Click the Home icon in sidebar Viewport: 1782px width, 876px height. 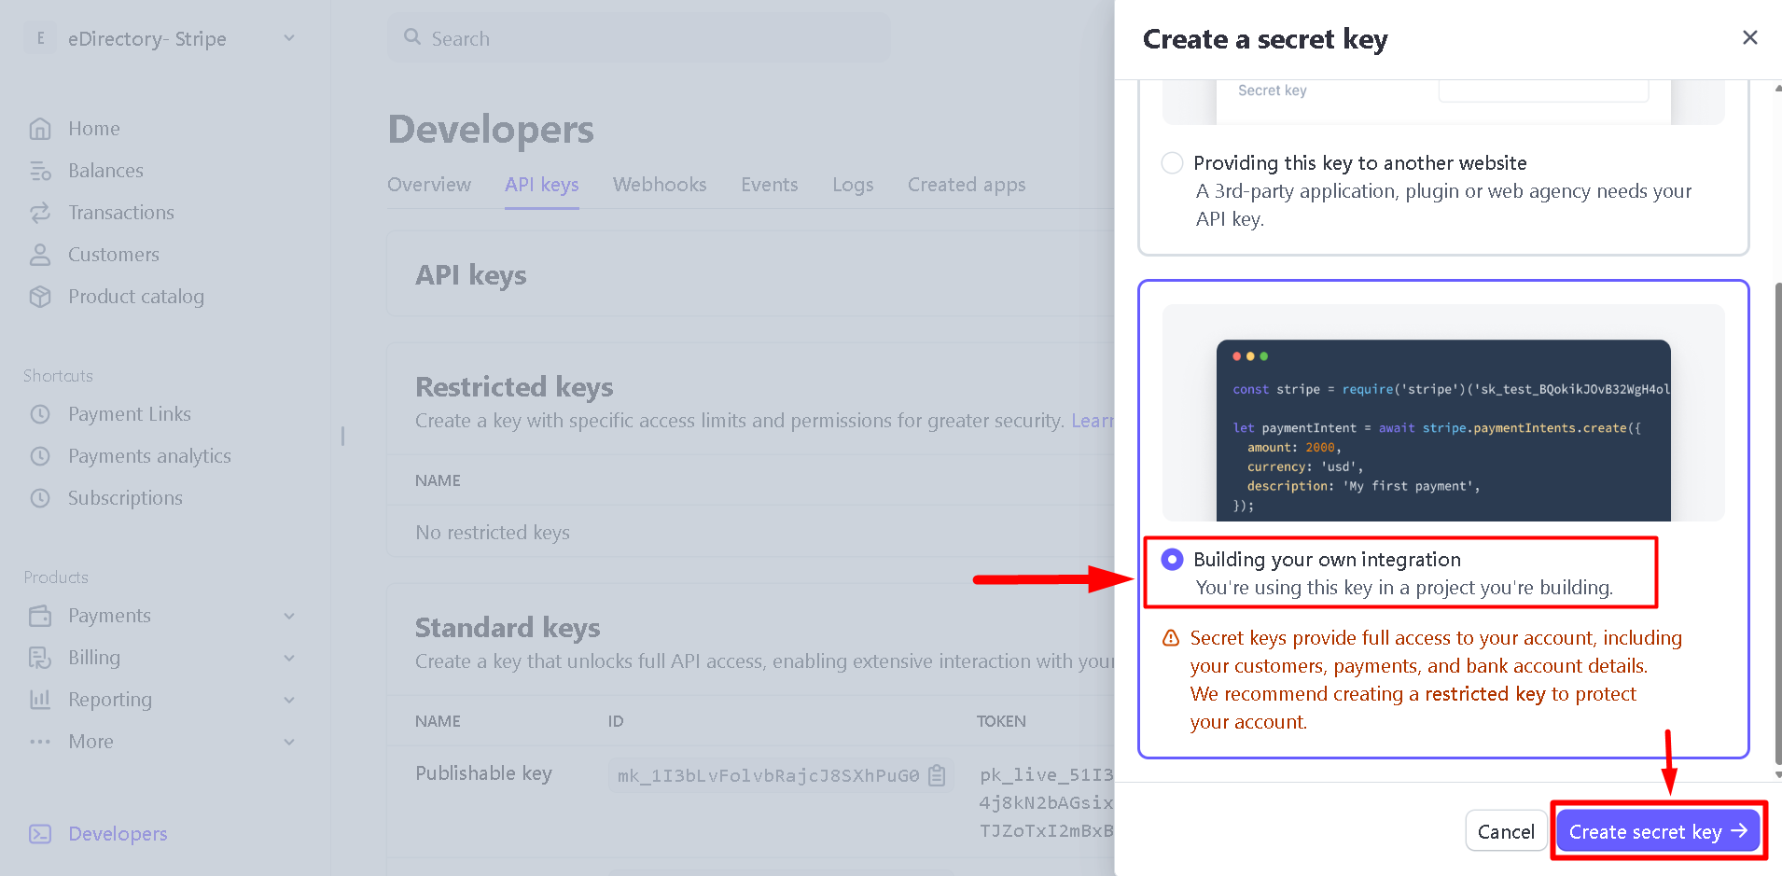tap(40, 129)
